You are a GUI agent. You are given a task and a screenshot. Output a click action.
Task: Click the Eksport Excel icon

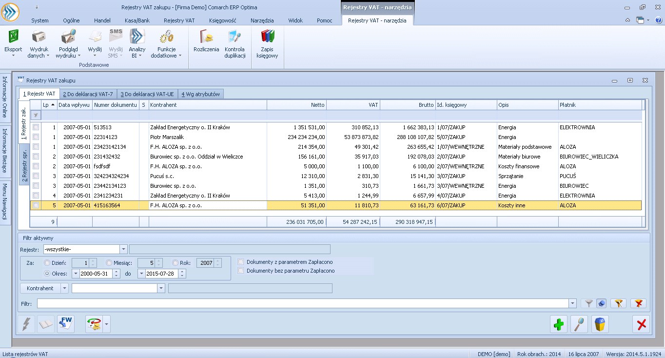tap(13, 37)
